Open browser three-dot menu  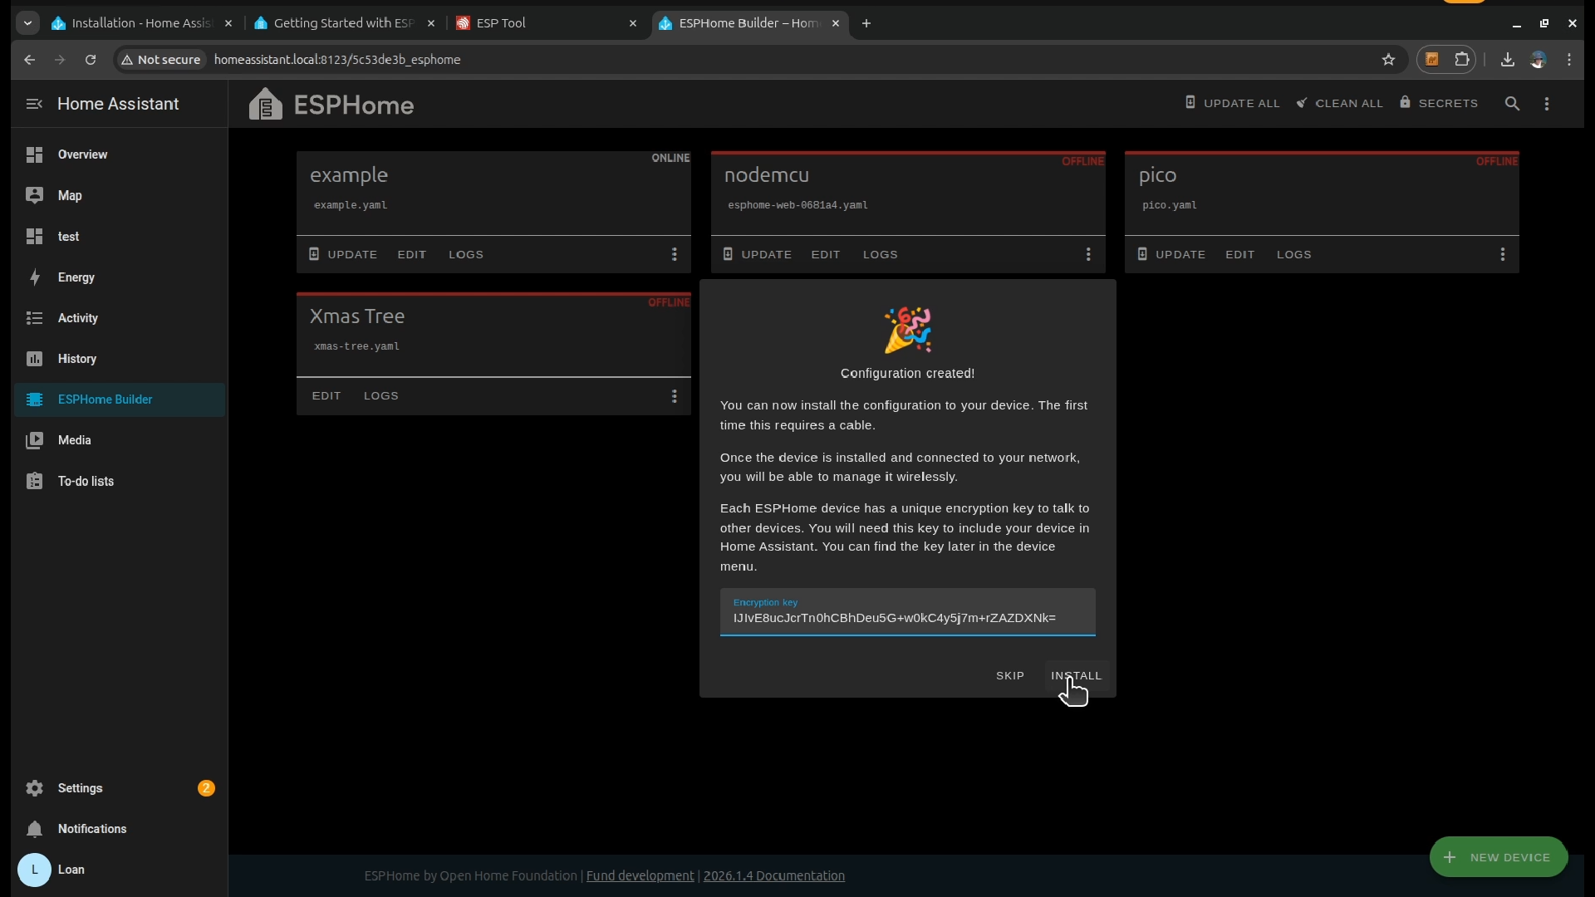1569,60
